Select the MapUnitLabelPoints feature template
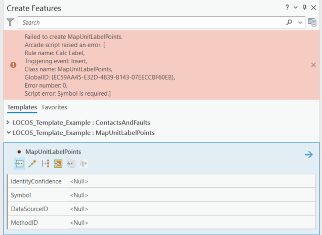This screenshot has width=322, height=235. point(53,152)
